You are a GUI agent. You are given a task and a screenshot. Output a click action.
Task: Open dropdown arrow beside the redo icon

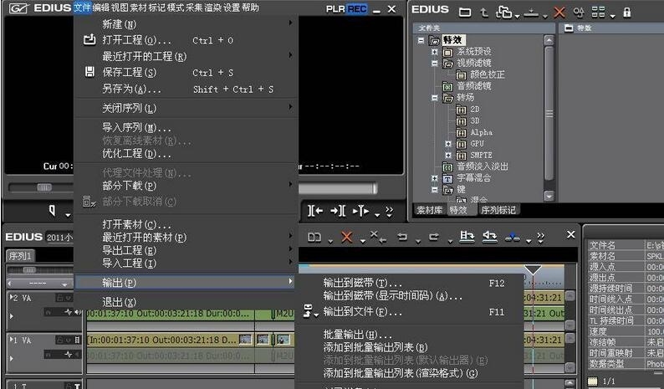click(450, 242)
